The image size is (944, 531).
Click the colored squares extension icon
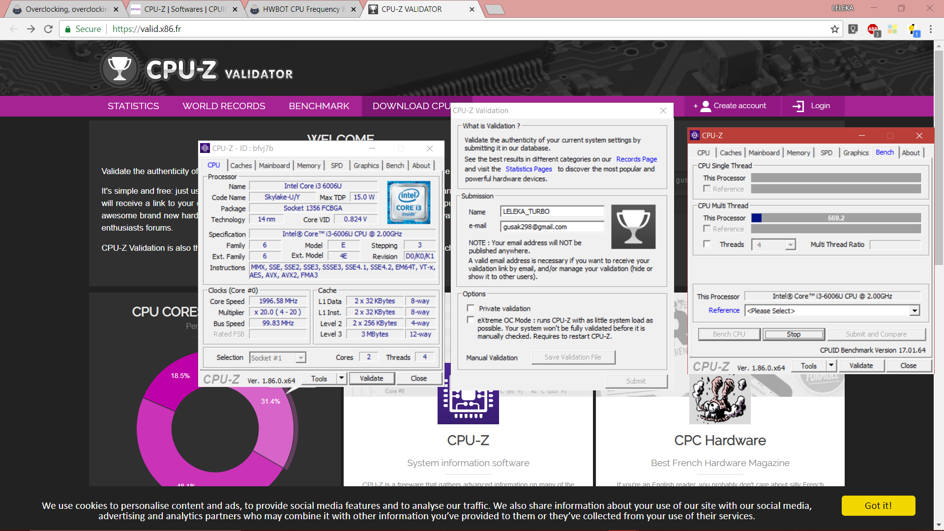tap(892, 29)
